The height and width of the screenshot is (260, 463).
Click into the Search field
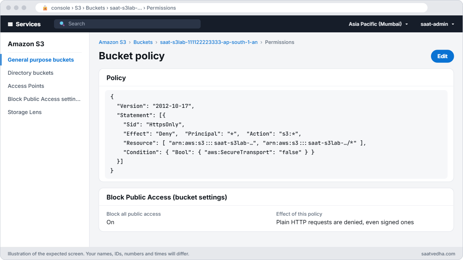127,24
